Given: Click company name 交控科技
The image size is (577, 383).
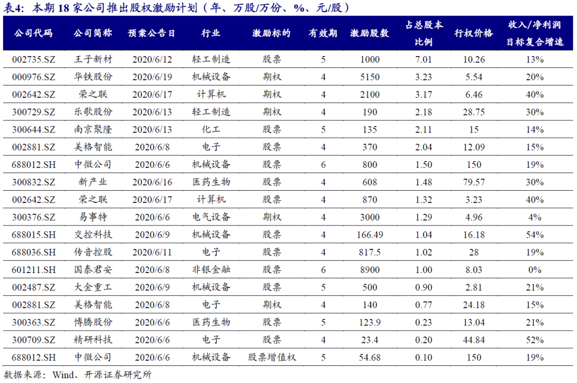Looking at the screenshot, I should (93, 235).
